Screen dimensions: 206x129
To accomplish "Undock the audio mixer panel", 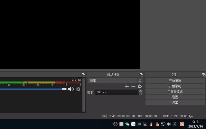I will click(83, 75).
